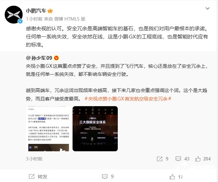Open the #央视点赞小鹏GX首发航空级安全冗余# hashtag
This screenshot has height=182, width=218.
pos(128,99)
